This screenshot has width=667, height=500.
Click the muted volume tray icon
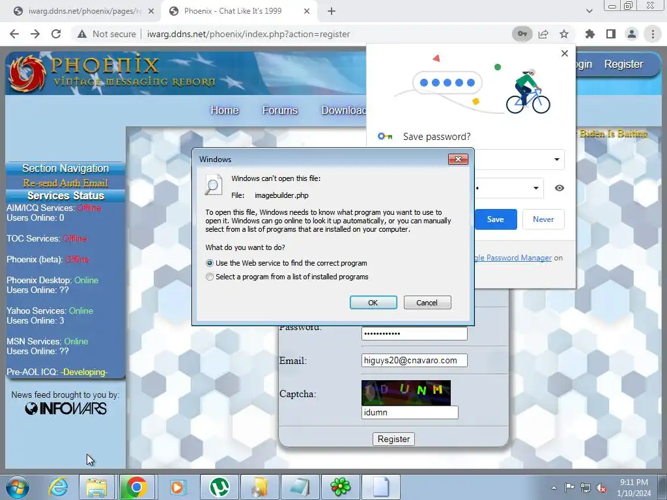(601, 488)
